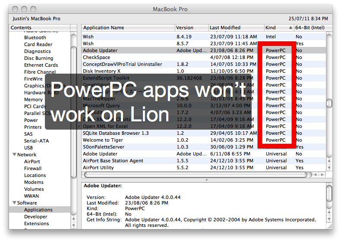Click the application list vertical scrollbar thumb
Viewport: 341px width, 242px height.
pyautogui.click(x=329, y=103)
